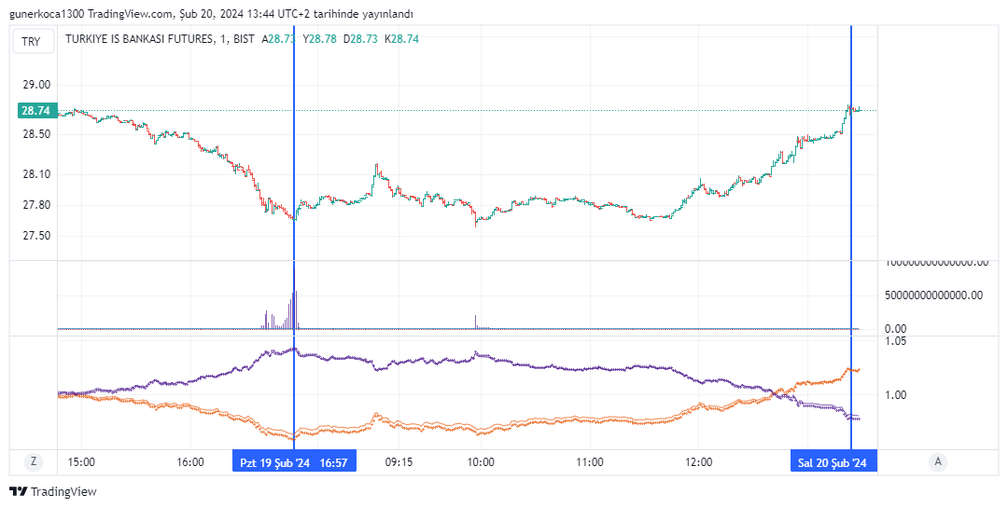Click the 27.50 price scale label
The height and width of the screenshot is (508, 1008).
coord(35,236)
